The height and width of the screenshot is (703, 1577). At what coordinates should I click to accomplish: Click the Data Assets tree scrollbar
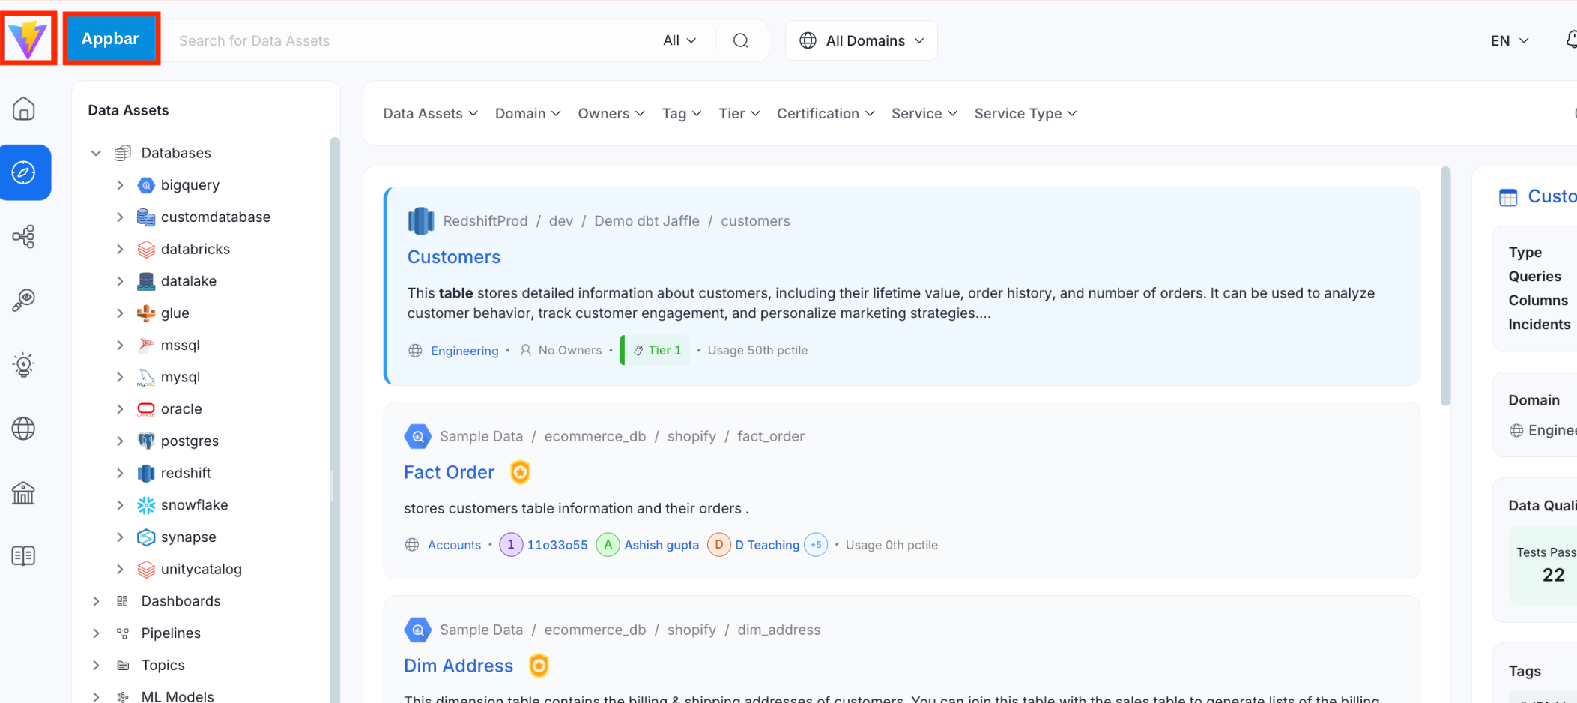pyautogui.click(x=335, y=420)
